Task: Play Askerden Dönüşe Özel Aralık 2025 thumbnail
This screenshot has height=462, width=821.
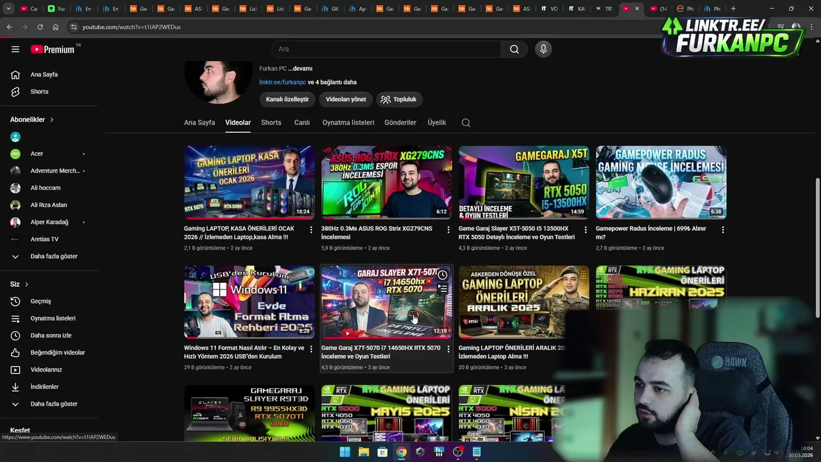Action: point(523,302)
